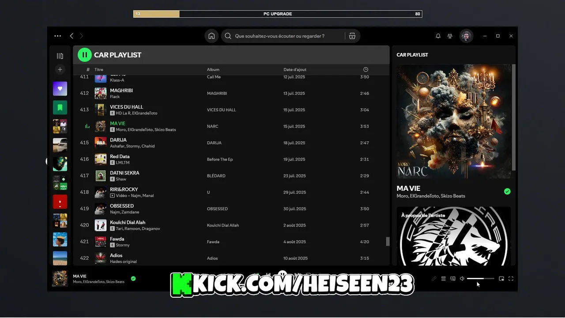Click the equalizer icon on MA VIE row
The height and width of the screenshot is (318, 565).
click(x=87, y=126)
